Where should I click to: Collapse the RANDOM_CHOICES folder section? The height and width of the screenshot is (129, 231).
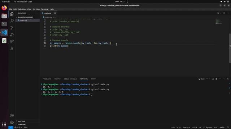click(x=26, y=17)
